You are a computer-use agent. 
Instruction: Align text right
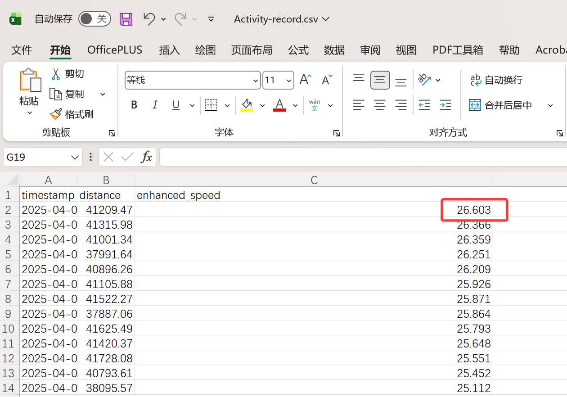coord(401,105)
